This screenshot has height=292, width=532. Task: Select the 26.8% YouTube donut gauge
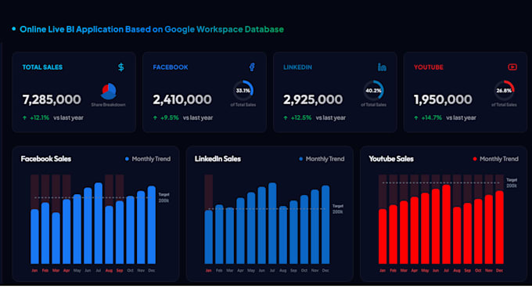click(x=504, y=90)
